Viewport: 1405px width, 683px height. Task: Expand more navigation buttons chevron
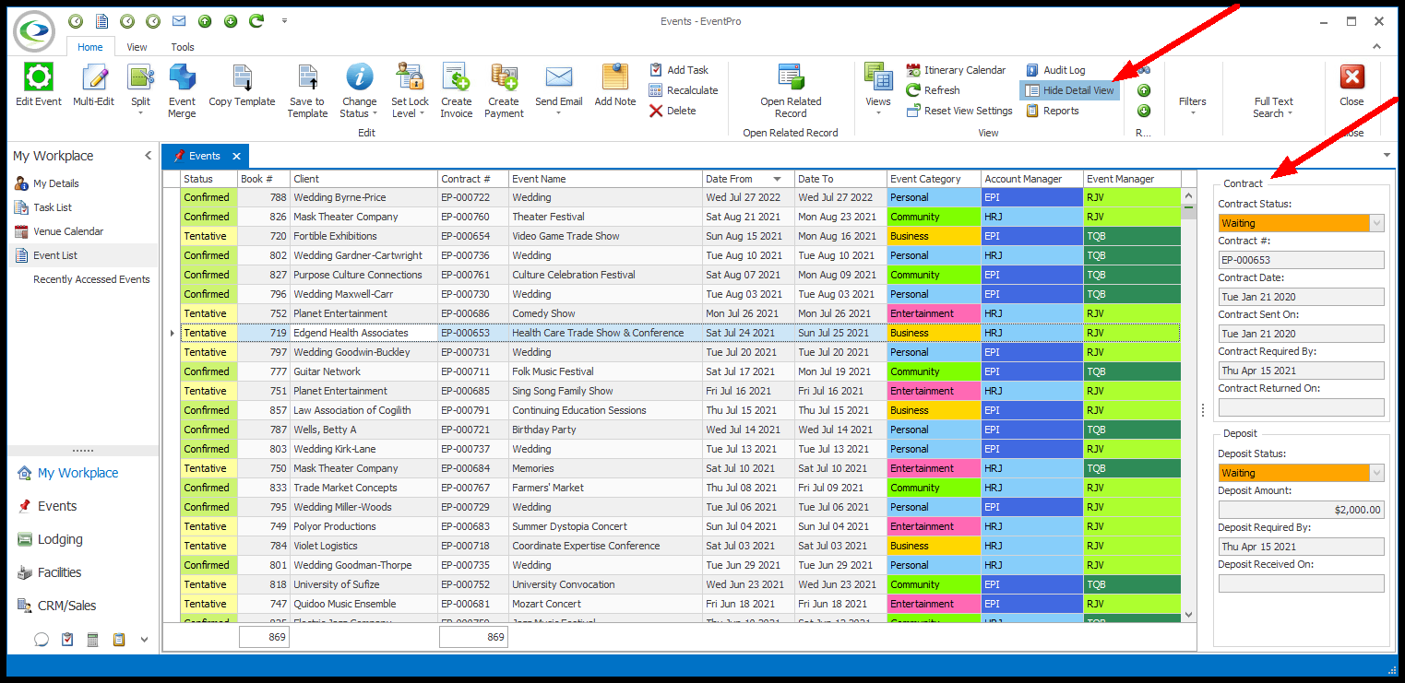coord(144,639)
